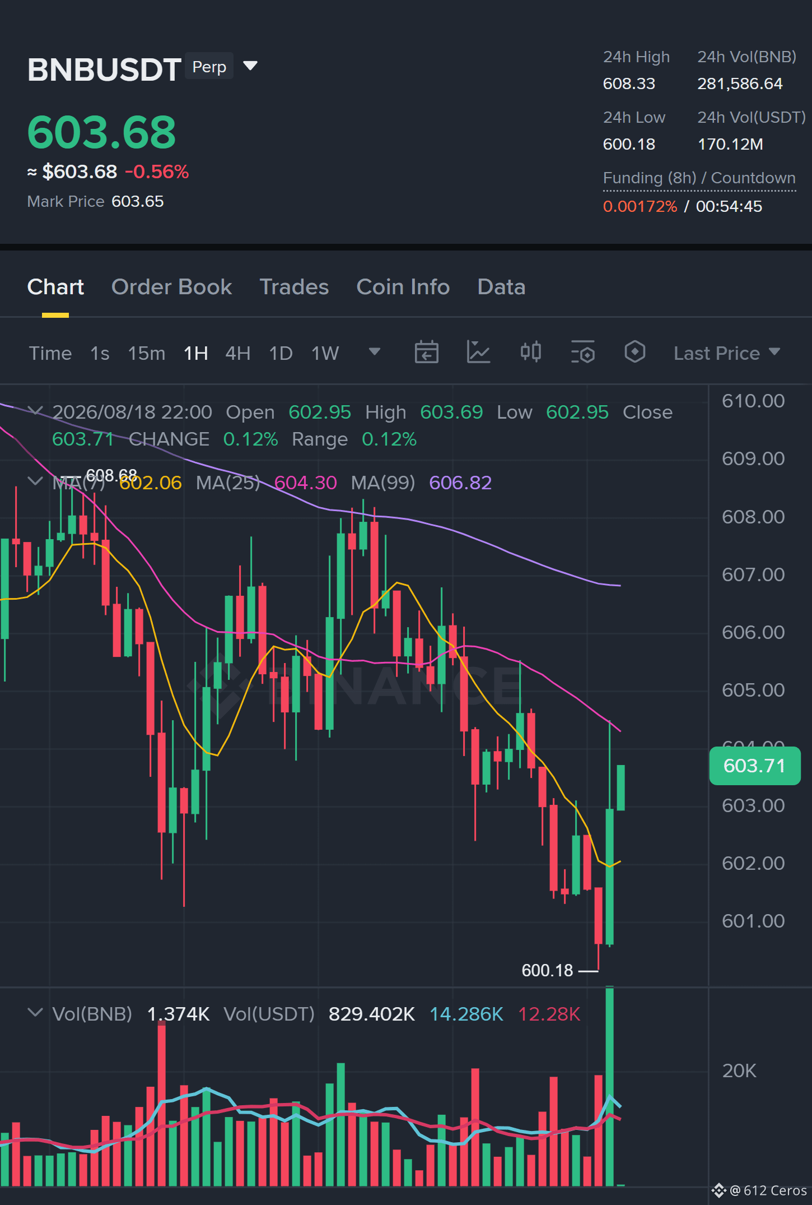Expand the BNBUSDT pair selector arrow
The image size is (812, 1205).
pos(250,66)
